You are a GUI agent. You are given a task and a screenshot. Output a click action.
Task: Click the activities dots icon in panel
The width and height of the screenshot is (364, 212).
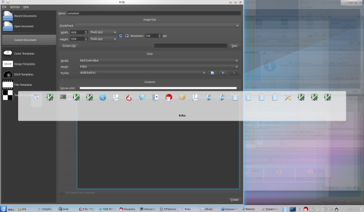pyautogui.click(x=11, y=209)
